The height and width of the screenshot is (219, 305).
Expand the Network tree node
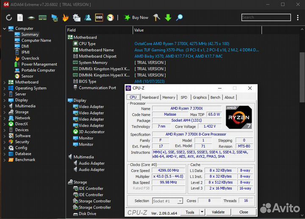[x=5, y=118]
